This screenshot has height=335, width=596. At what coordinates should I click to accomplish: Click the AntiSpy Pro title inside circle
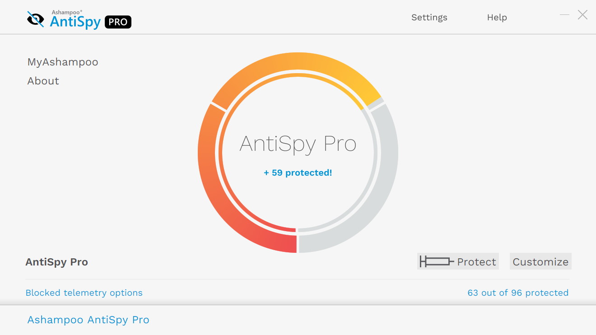tap(298, 144)
